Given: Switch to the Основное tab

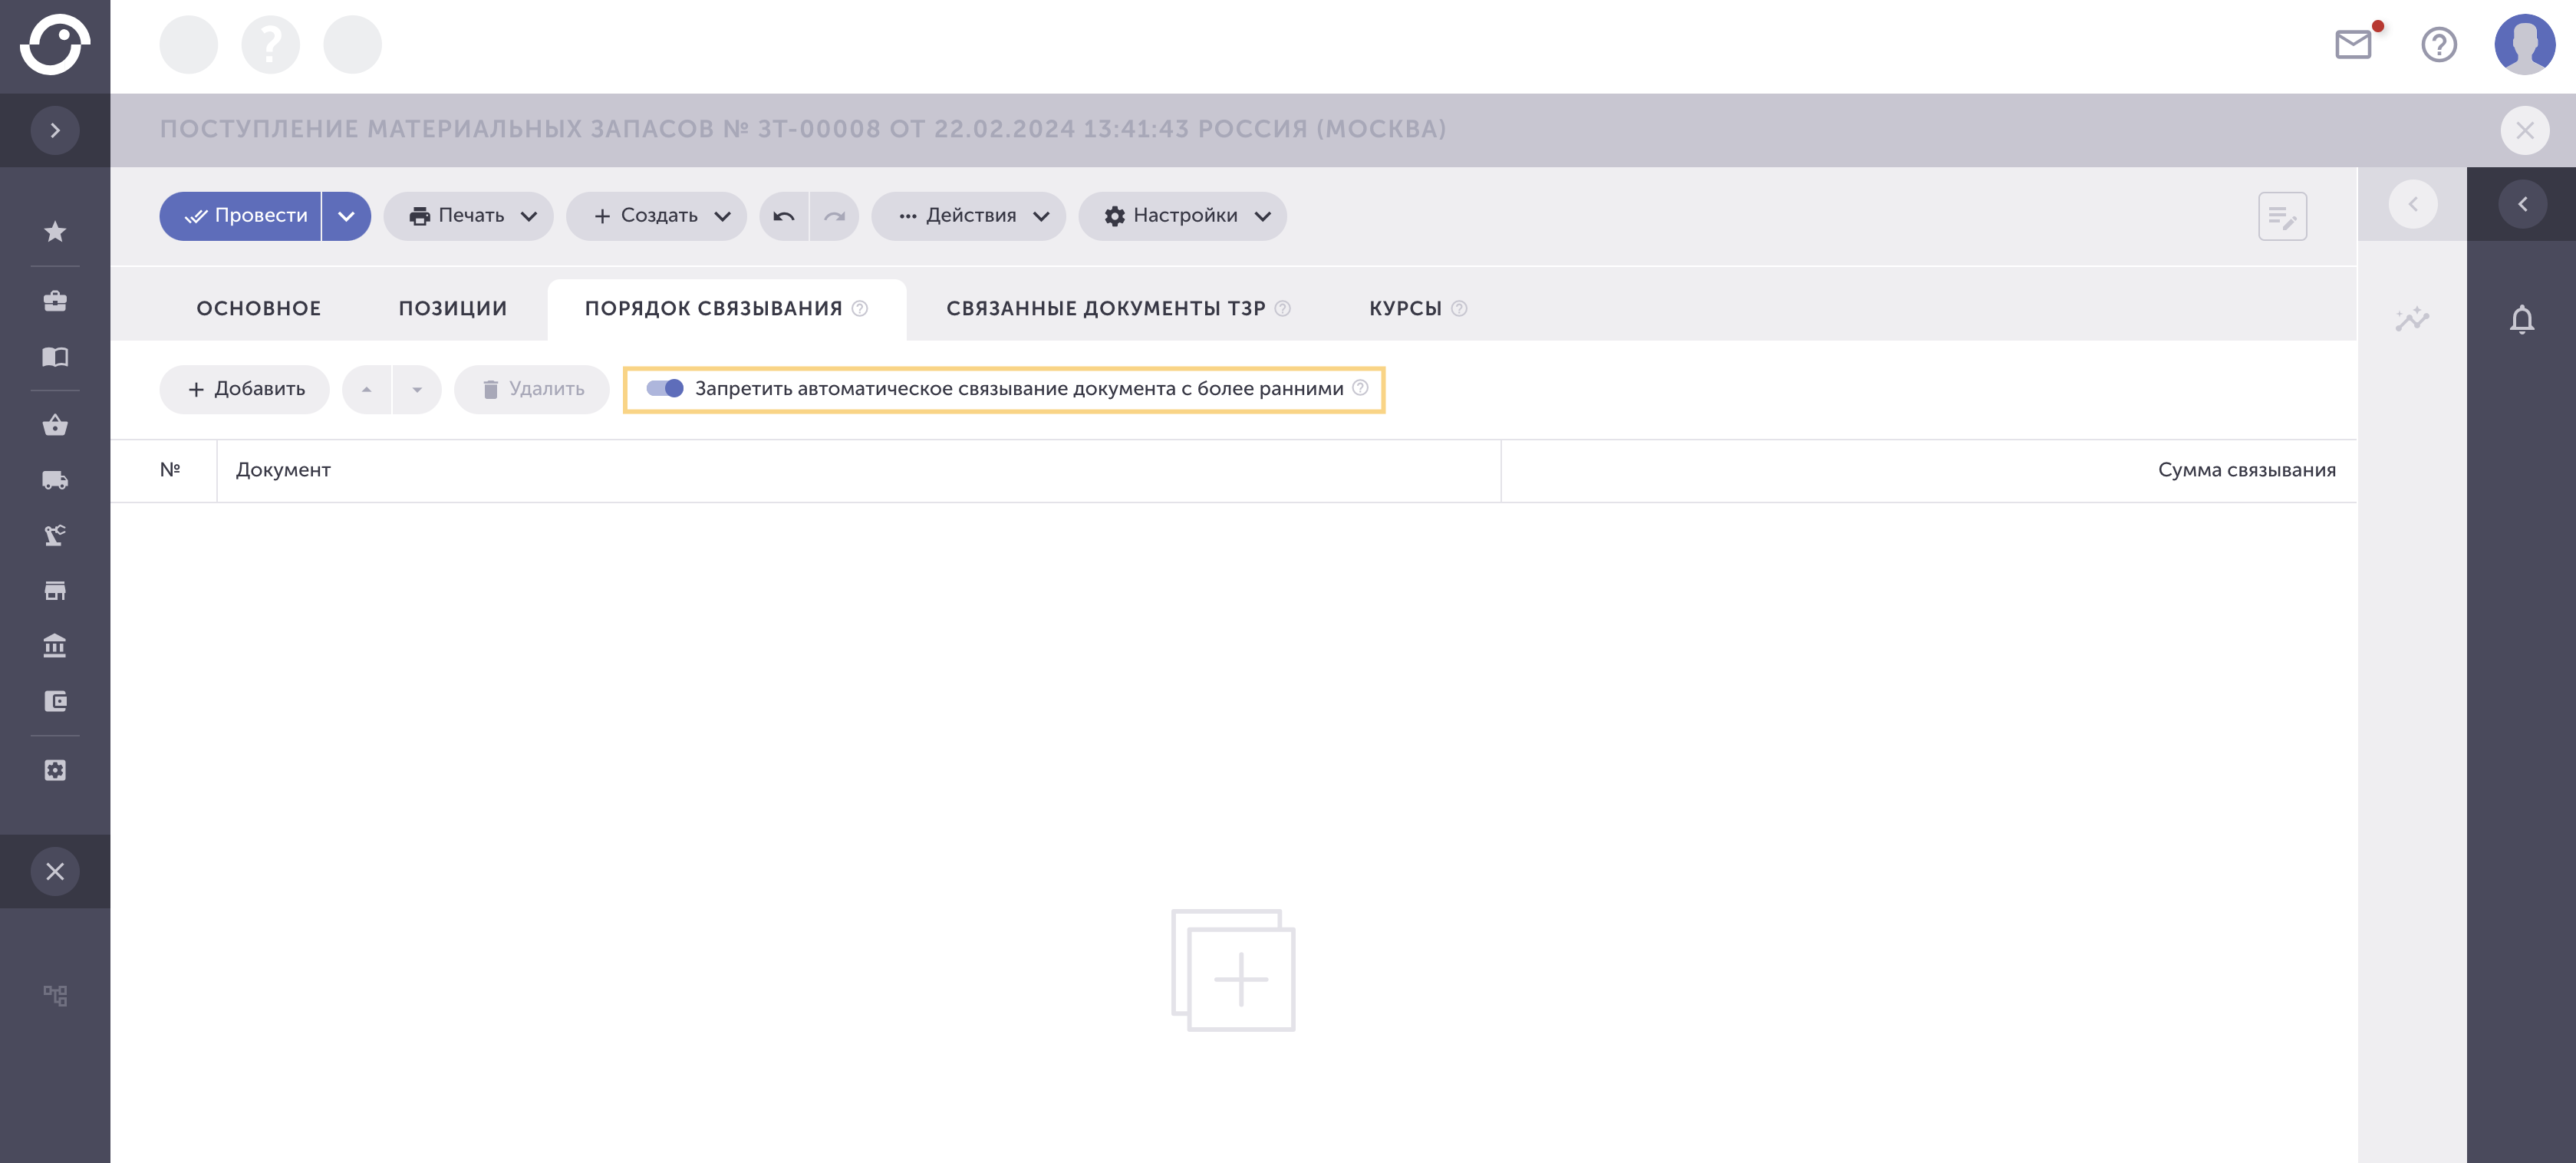Looking at the screenshot, I should click(x=259, y=308).
